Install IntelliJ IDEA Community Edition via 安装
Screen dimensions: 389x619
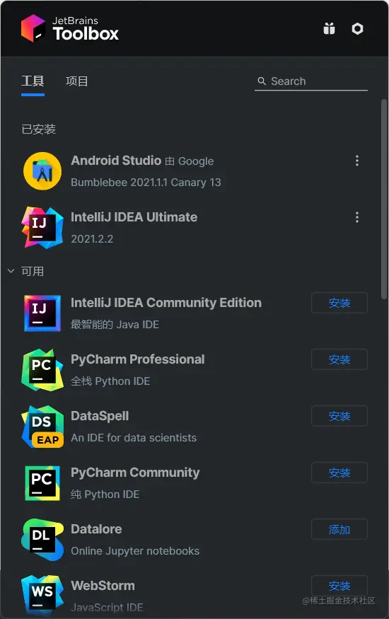[339, 303]
